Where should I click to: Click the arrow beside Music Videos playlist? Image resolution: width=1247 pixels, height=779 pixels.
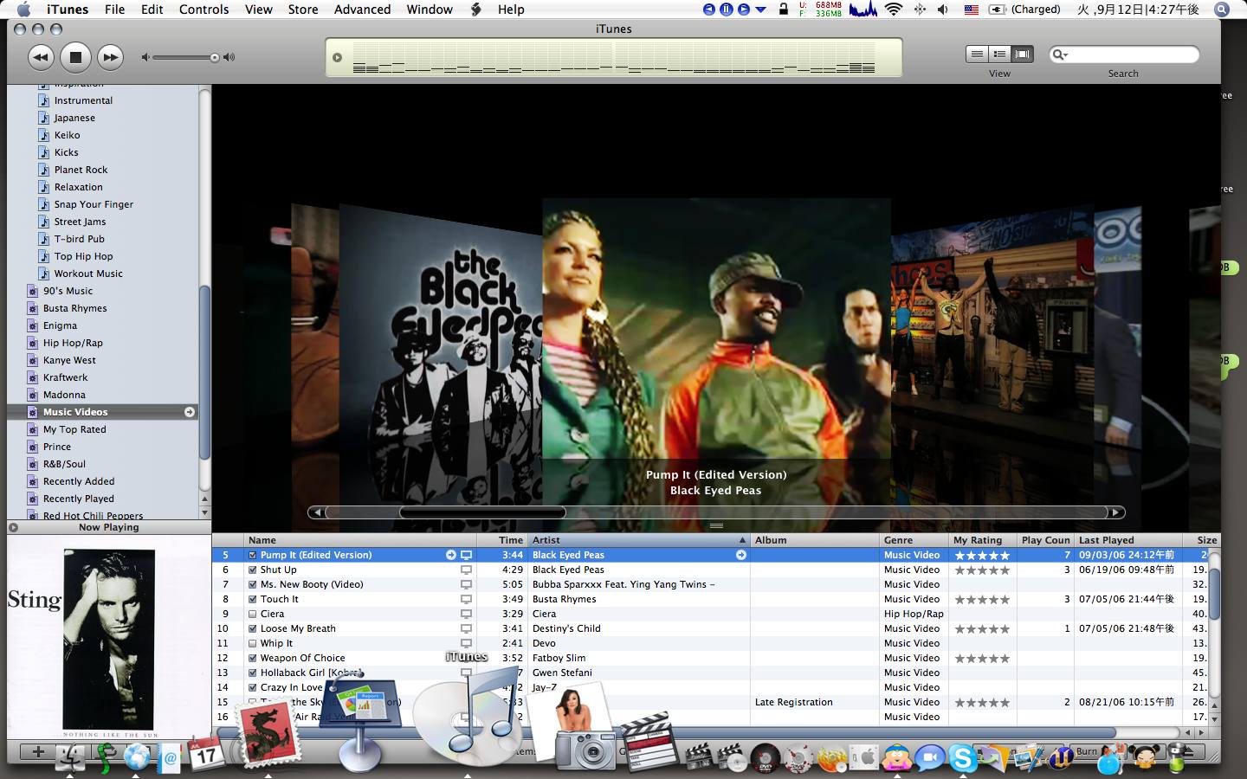point(189,412)
